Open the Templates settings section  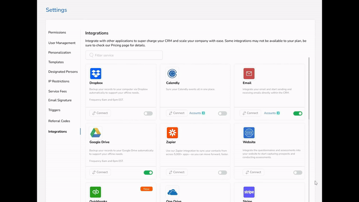[x=56, y=62]
